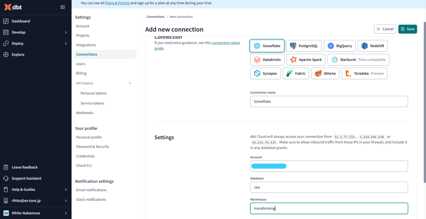The height and width of the screenshot is (219, 426).
Task: Open the Plans & Pricing link
Action: [117, 3]
